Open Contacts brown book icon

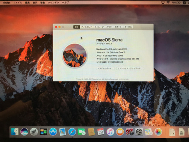click(91, 132)
